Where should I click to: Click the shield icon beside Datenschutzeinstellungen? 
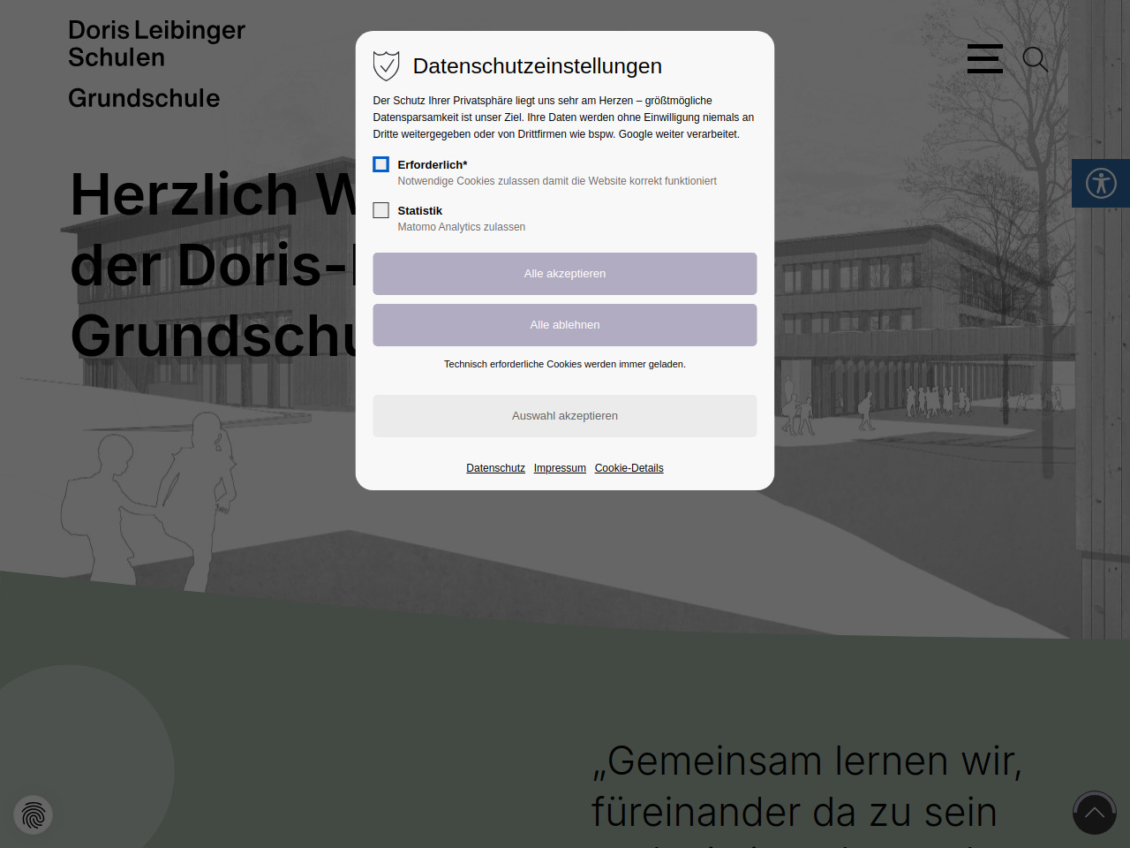[386, 65]
